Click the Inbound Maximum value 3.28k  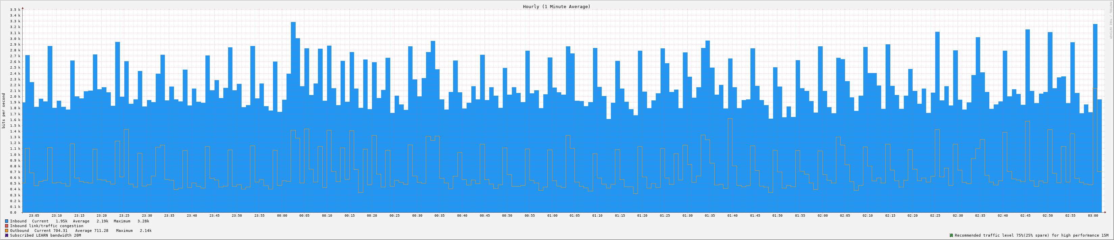[x=143, y=221]
